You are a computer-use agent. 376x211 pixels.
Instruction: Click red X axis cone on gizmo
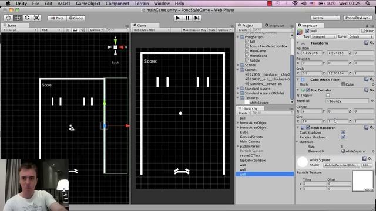pyautogui.click(x=122, y=47)
